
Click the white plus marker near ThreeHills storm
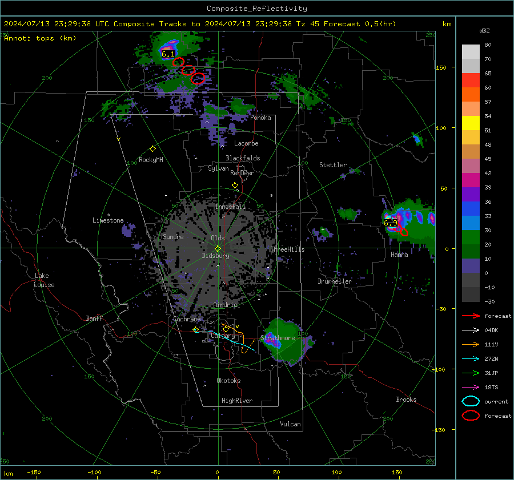click(323, 229)
